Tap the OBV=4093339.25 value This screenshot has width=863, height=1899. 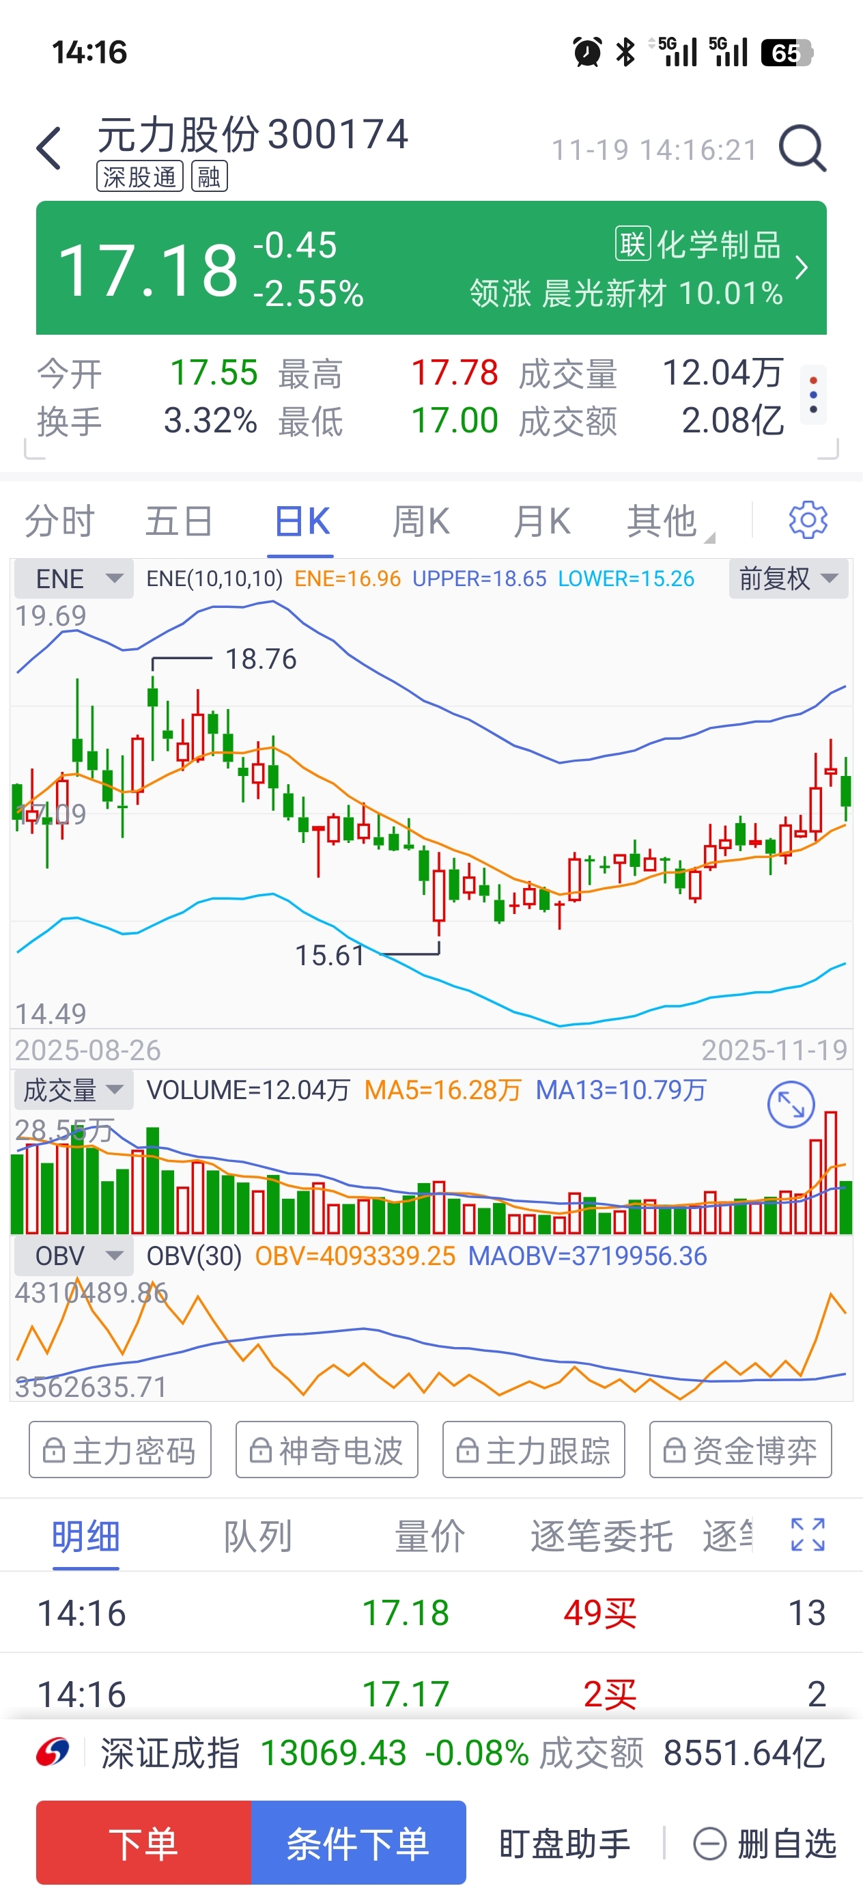pos(355,1256)
